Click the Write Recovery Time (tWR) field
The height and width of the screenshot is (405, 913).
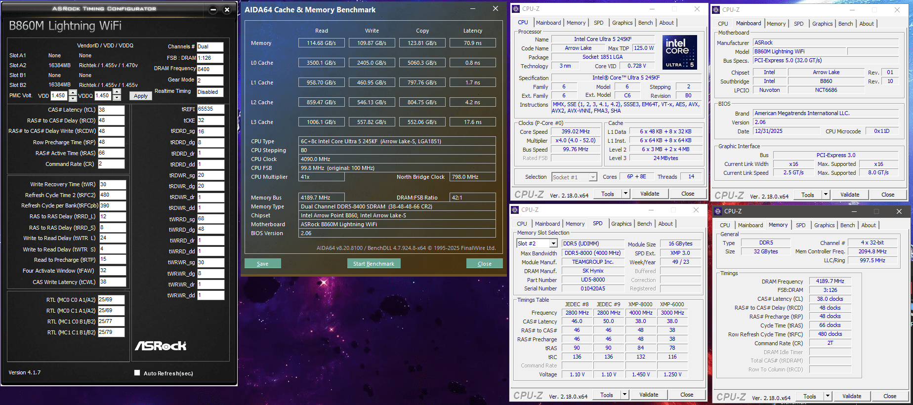click(x=113, y=184)
